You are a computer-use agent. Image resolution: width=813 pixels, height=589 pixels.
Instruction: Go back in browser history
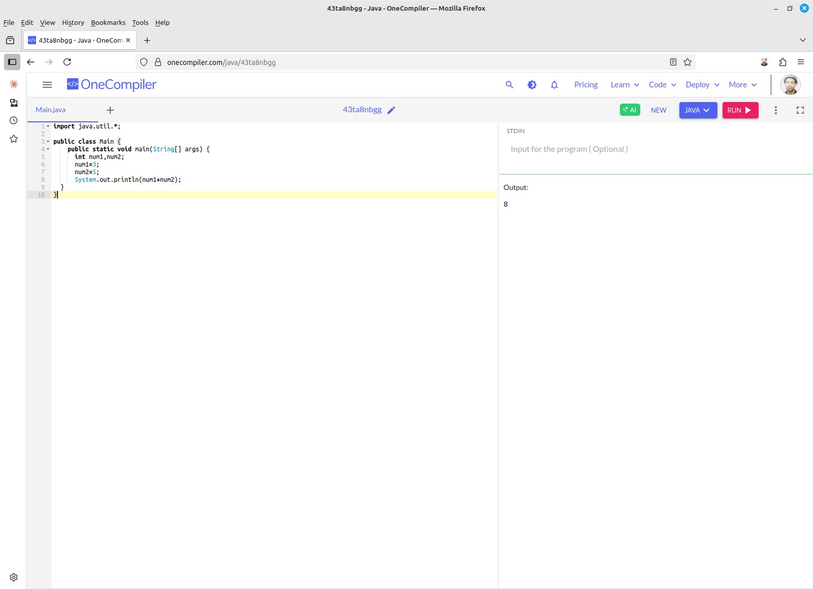pos(31,62)
